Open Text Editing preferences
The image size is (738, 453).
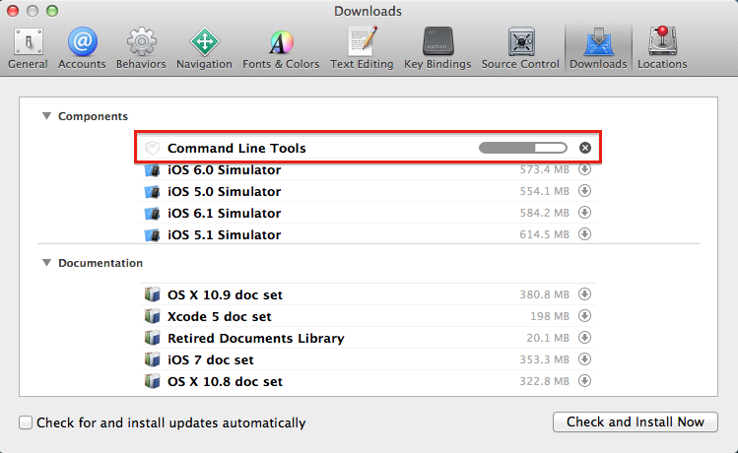(x=362, y=49)
